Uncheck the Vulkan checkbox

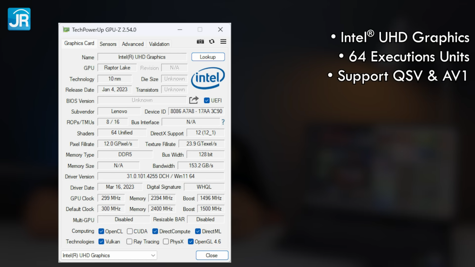coord(101,242)
